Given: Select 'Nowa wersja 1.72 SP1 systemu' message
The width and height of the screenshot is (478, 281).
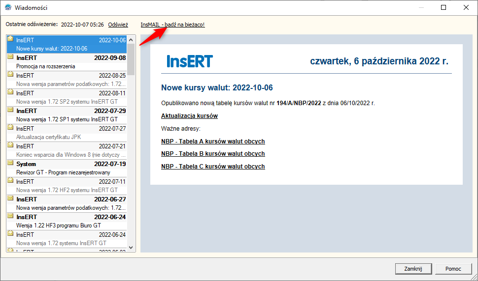Looking at the screenshot, I should [x=67, y=115].
